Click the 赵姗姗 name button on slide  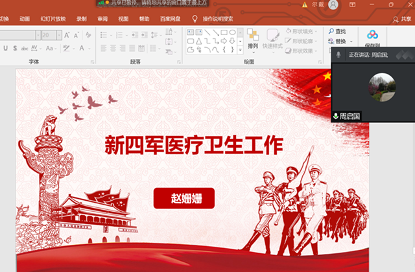pos(184,198)
